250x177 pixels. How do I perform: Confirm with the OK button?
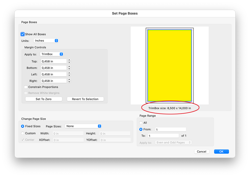pos(221,152)
